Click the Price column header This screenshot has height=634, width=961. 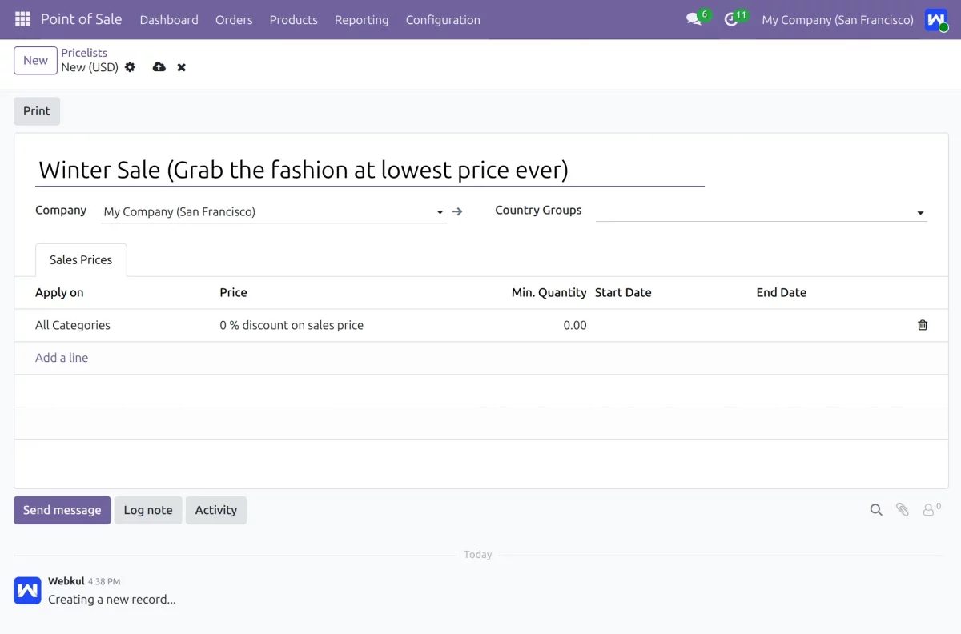[x=233, y=293]
